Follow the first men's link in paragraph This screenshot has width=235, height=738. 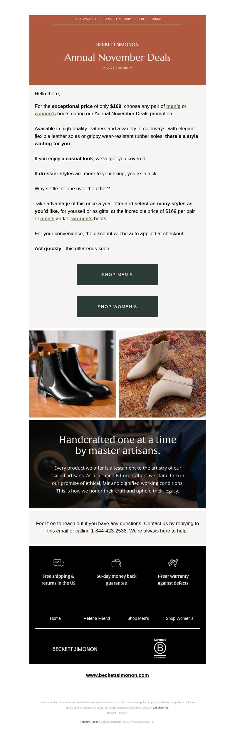coord(173,106)
